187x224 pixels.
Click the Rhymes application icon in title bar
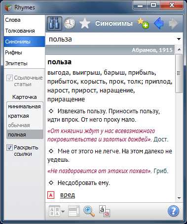[8, 7]
